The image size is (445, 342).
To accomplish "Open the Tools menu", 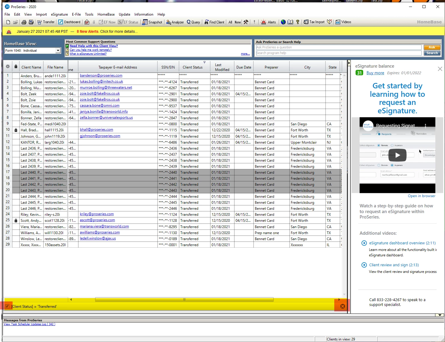I will tap(89, 14).
